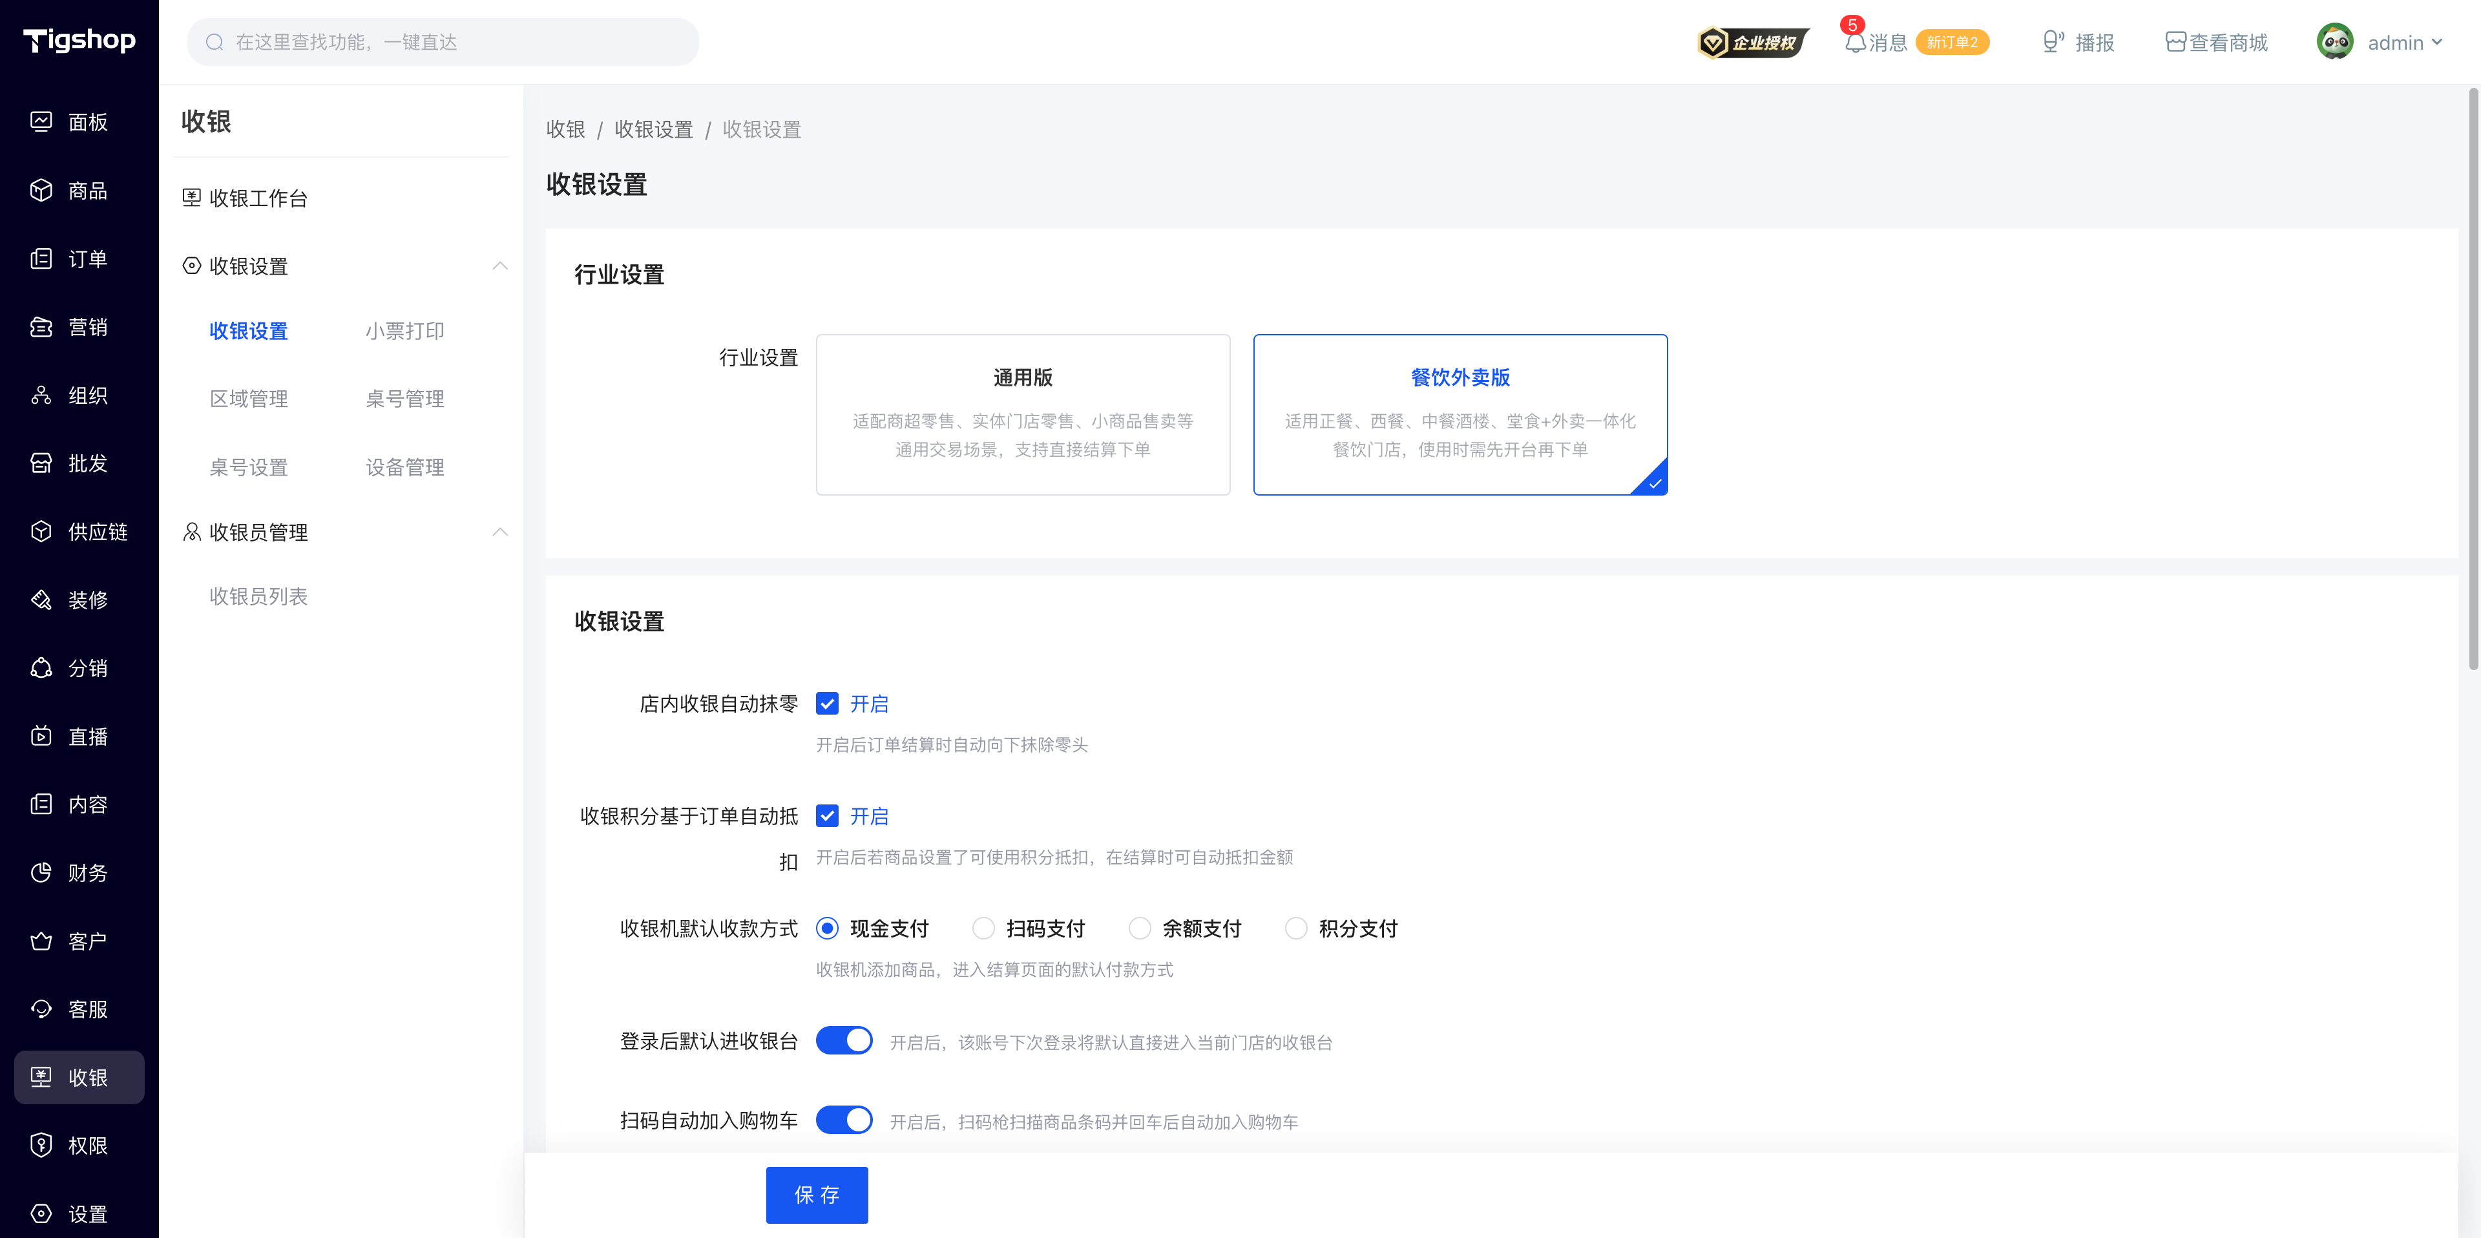
Task: Open the 营销 marketing icon in sidebar
Action: pyautogui.click(x=41, y=326)
